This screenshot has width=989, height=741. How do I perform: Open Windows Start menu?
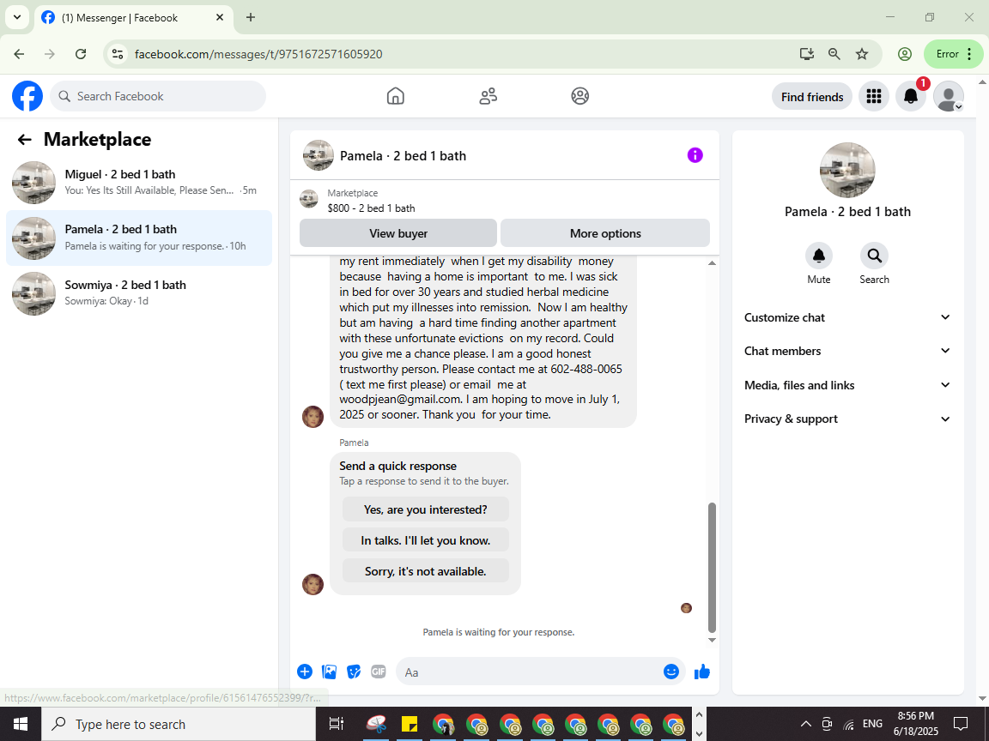coord(21,724)
